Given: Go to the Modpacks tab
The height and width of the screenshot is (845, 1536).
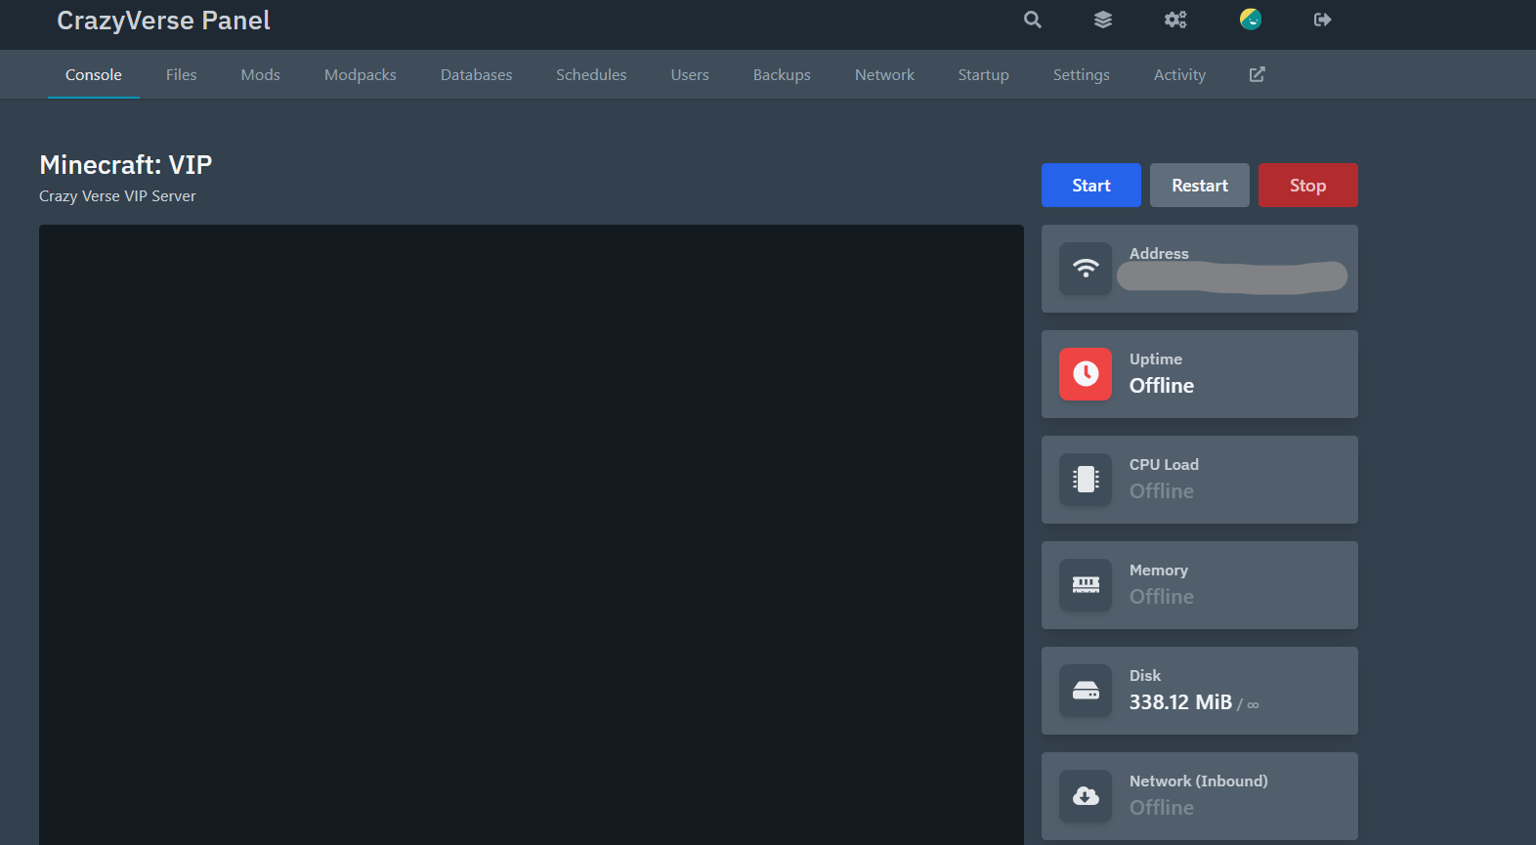Looking at the screenshot, I should (x=361, y=75).
